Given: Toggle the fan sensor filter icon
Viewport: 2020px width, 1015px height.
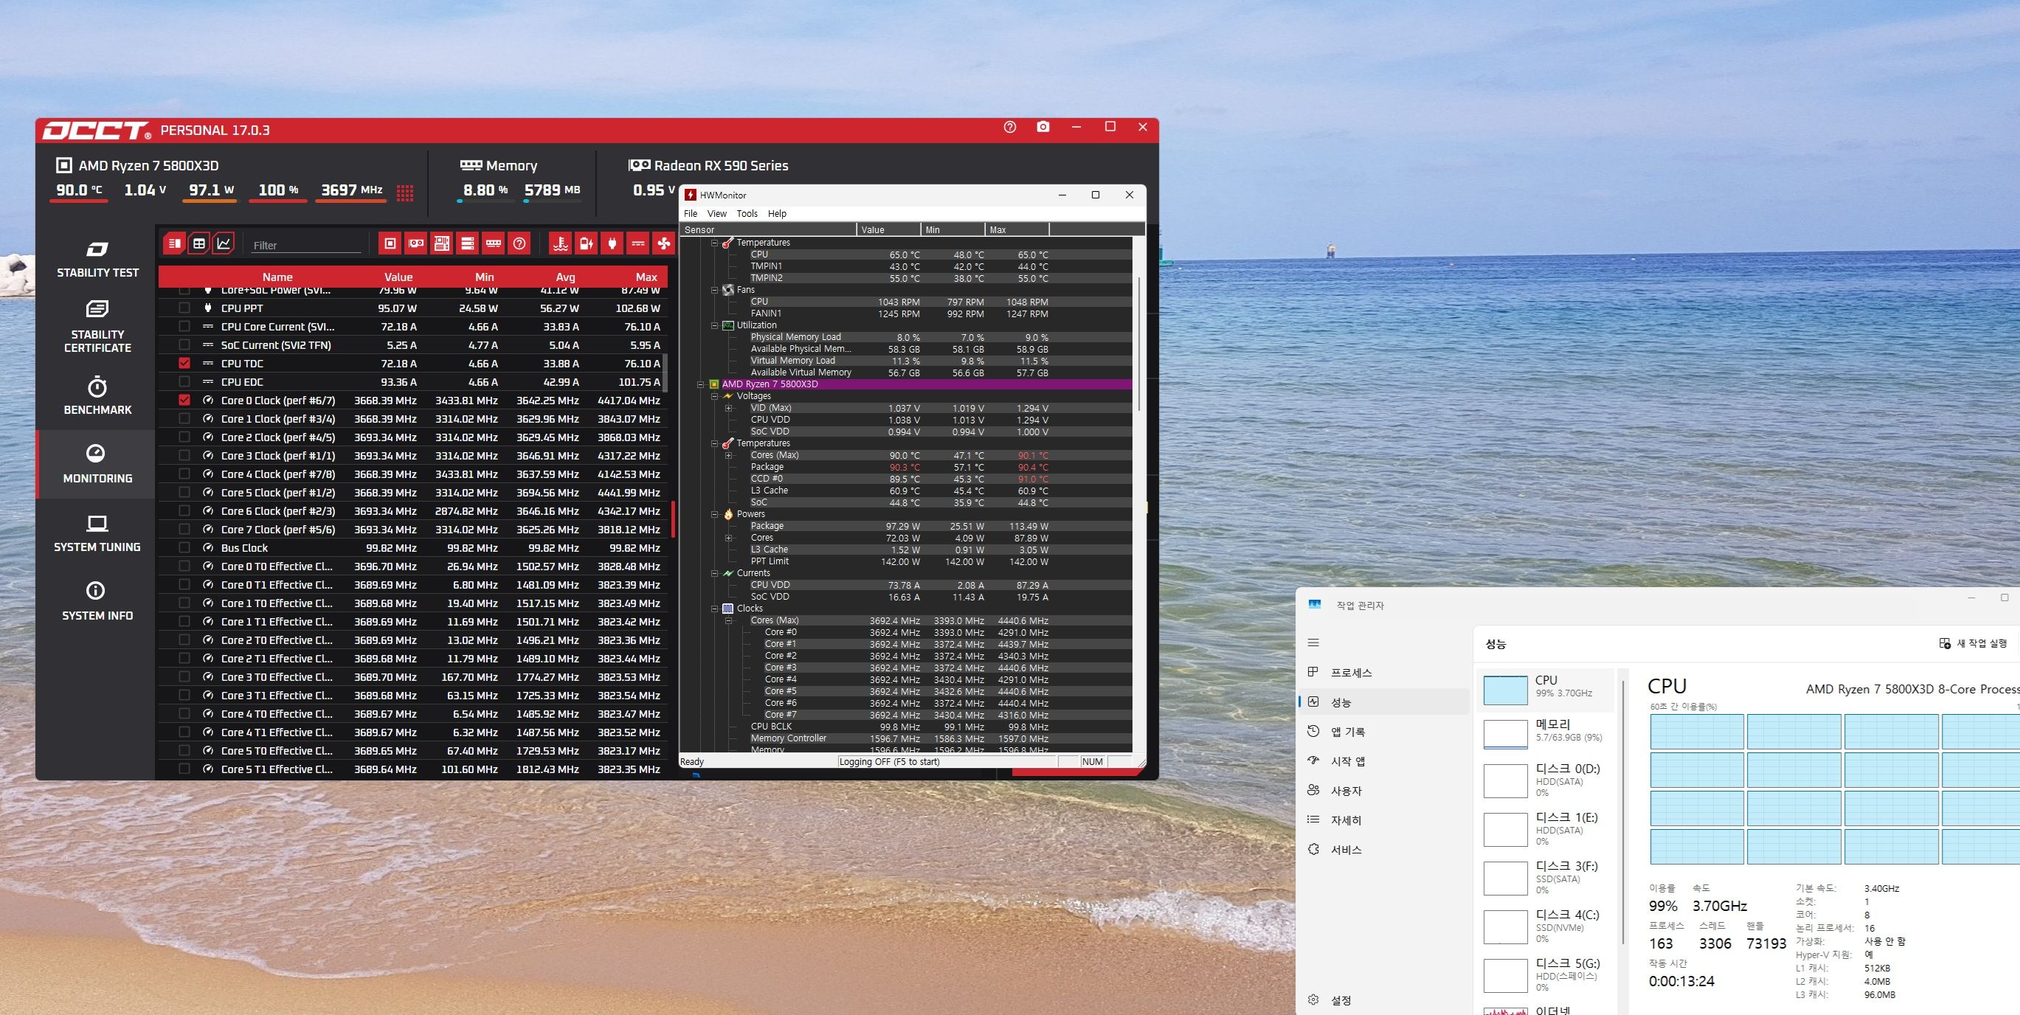Looking at the screenshot, I should coord(663,243).
